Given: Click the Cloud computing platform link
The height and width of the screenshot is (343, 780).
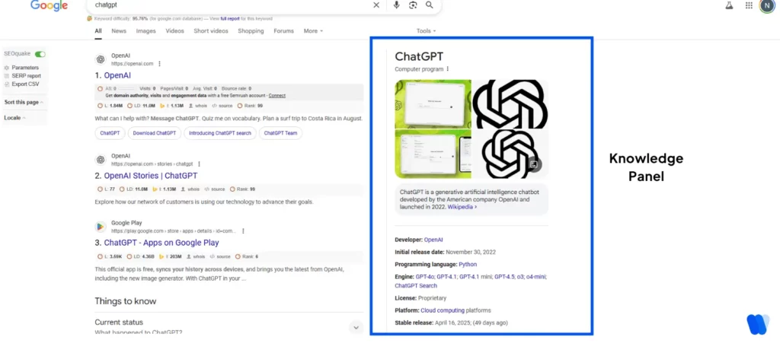Looking at the screenshot, I should click(443, 311).
